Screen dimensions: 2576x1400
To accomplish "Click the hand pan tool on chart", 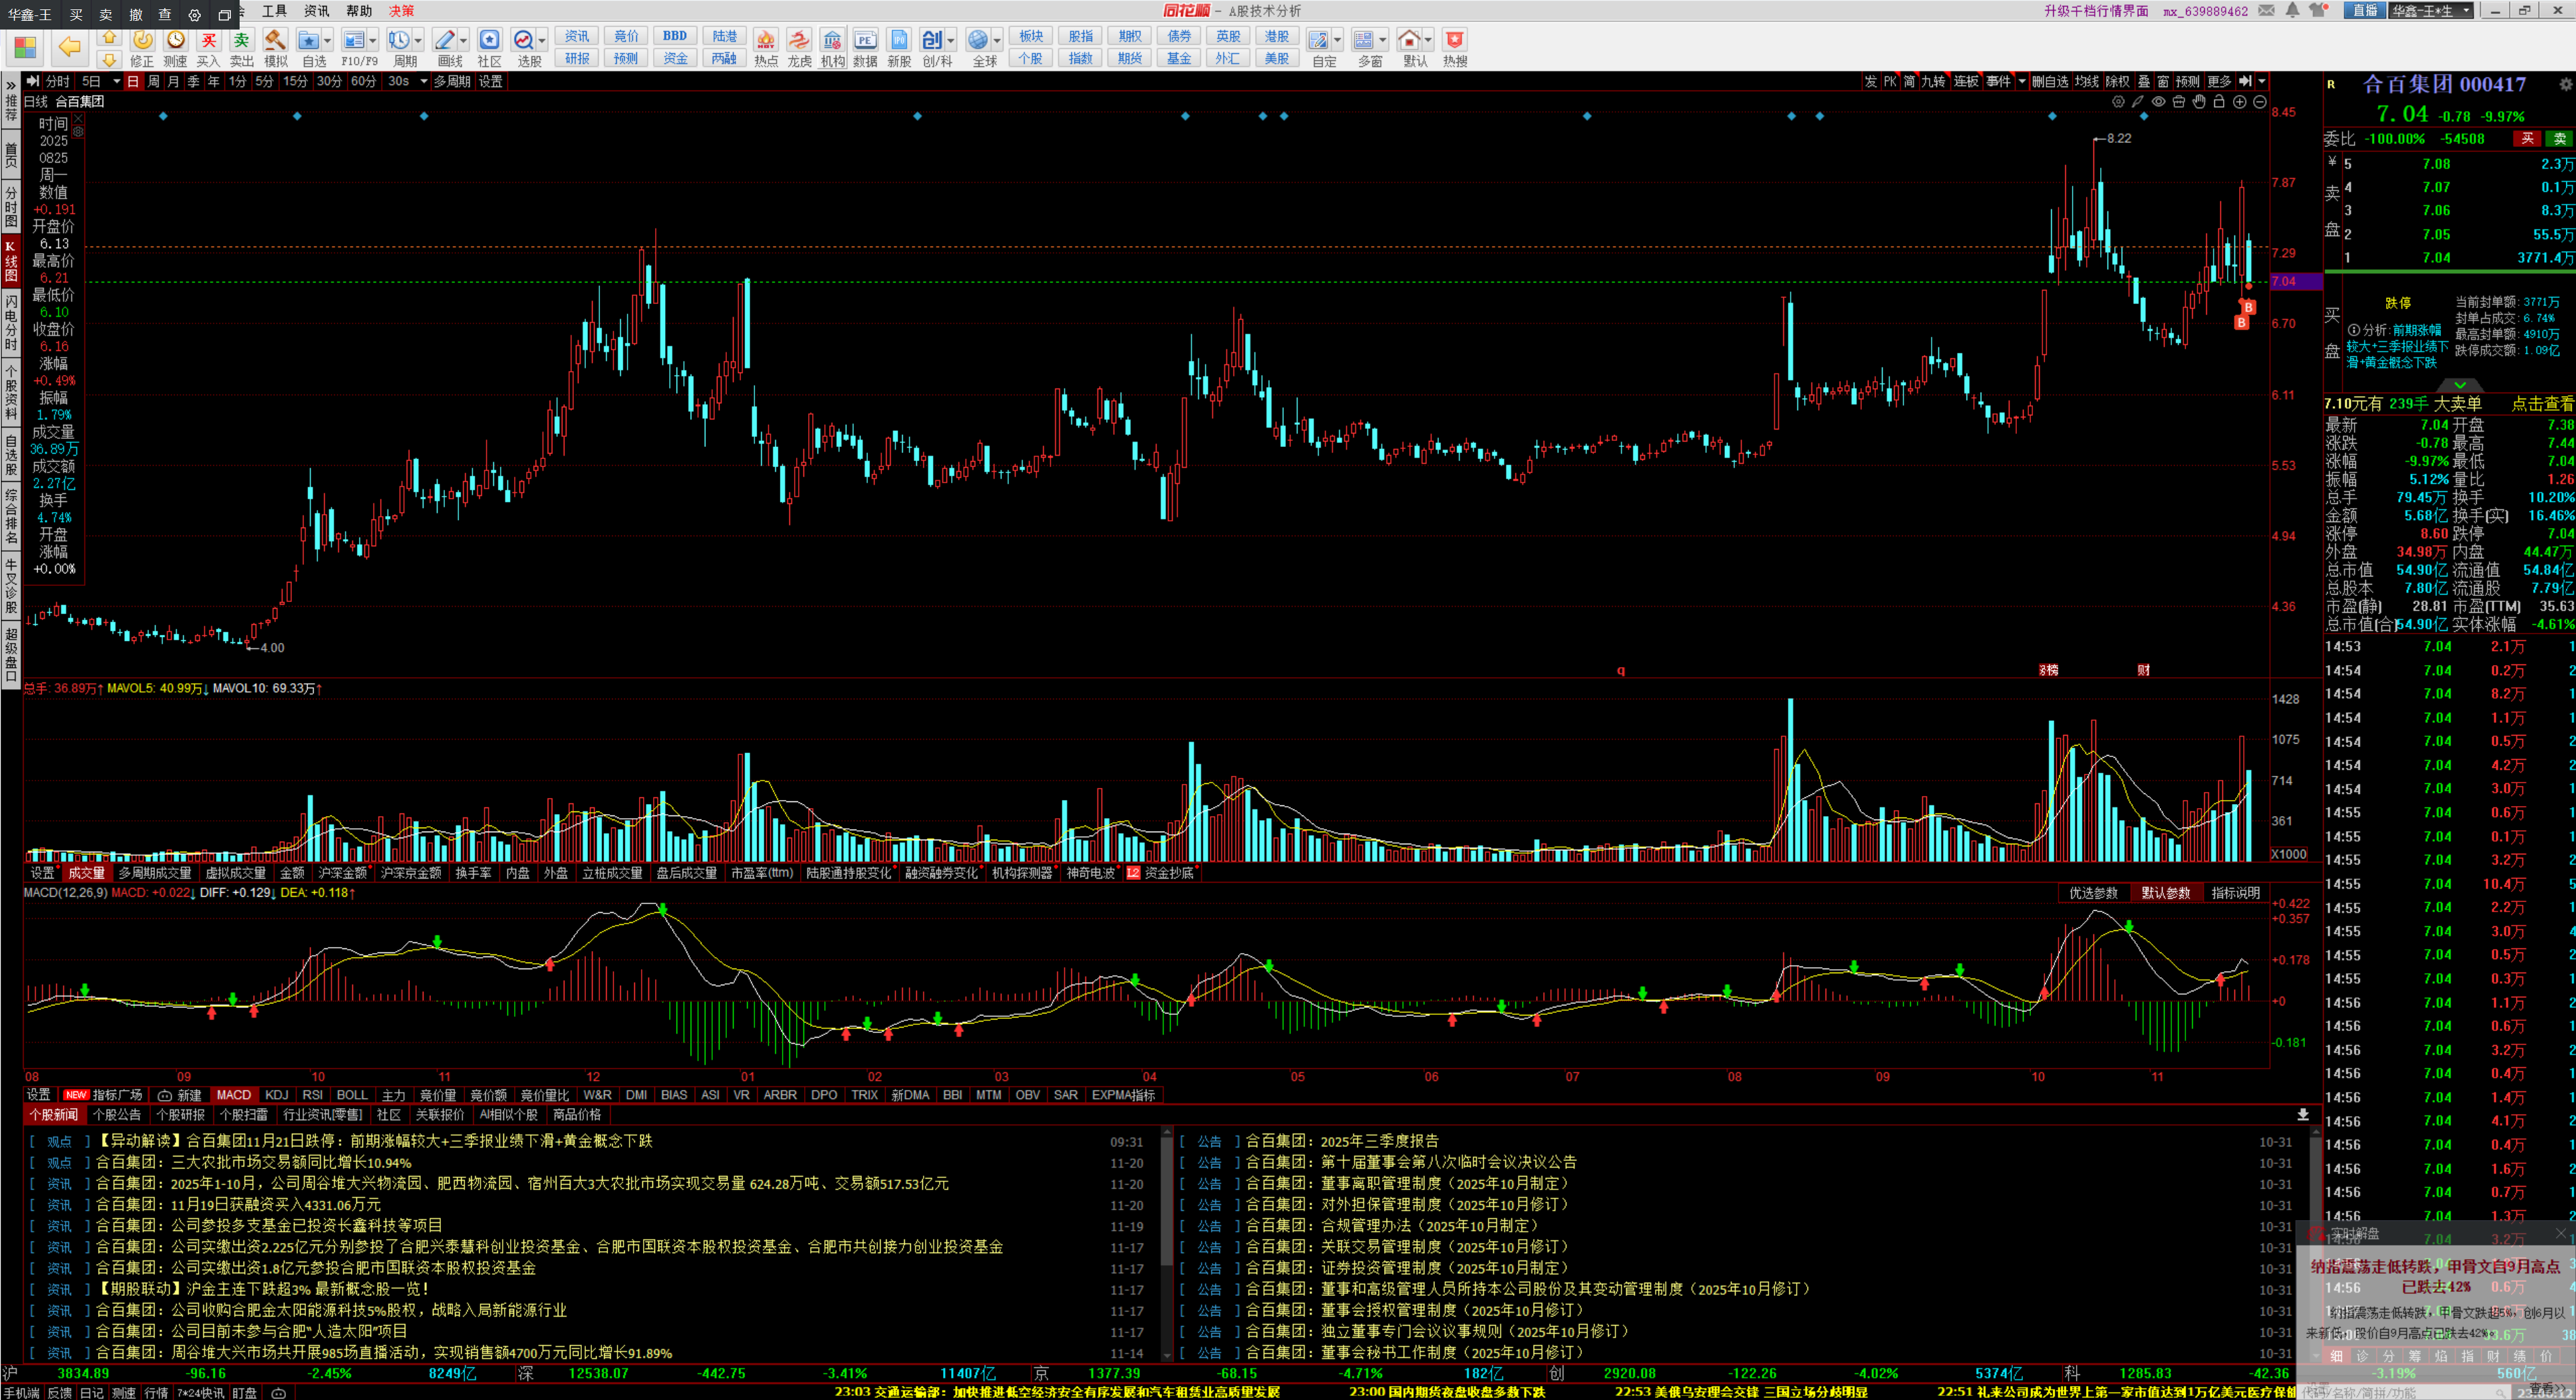I will coord(2198,102).
